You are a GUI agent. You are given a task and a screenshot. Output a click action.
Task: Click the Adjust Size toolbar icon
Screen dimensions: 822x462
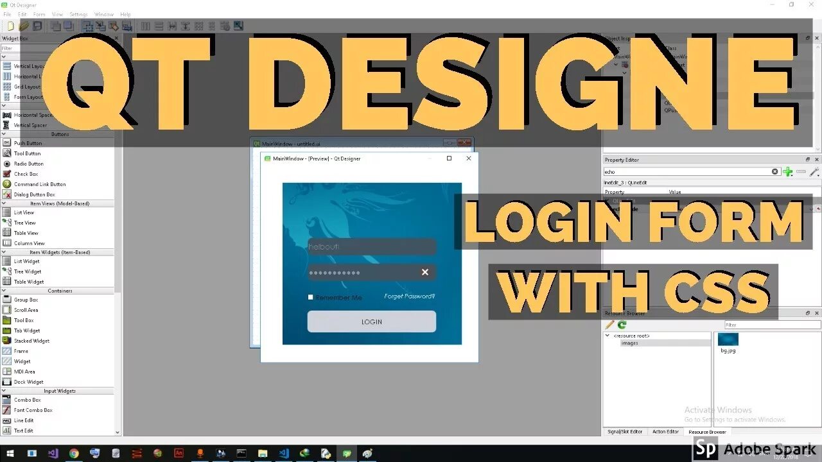(238, 26)
